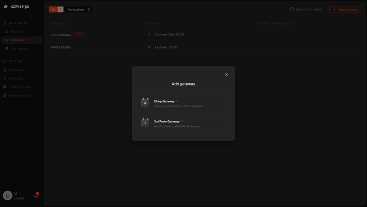Select Gateways in the sidebar

(22, 40)
